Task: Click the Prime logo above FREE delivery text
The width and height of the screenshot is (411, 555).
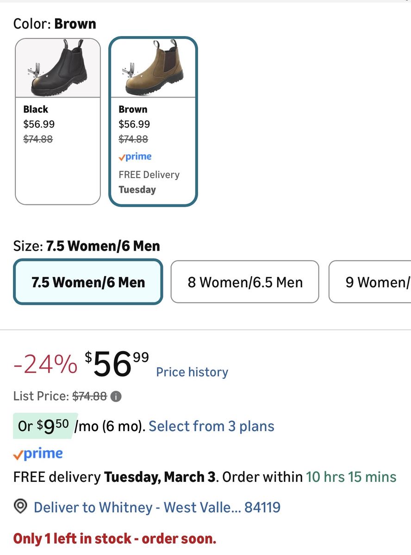Action: (38, 454)
